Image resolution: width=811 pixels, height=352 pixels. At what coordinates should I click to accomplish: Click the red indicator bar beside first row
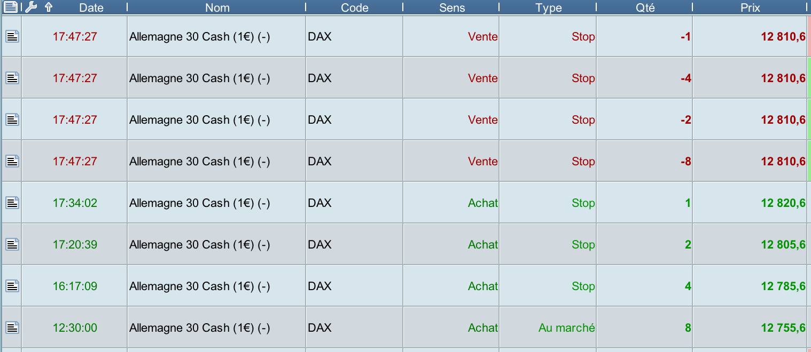[808, 36]
